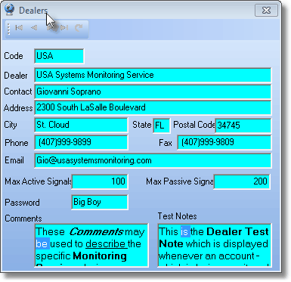
Task: Click the Max Active Signals field
Action: pos(100,181)
